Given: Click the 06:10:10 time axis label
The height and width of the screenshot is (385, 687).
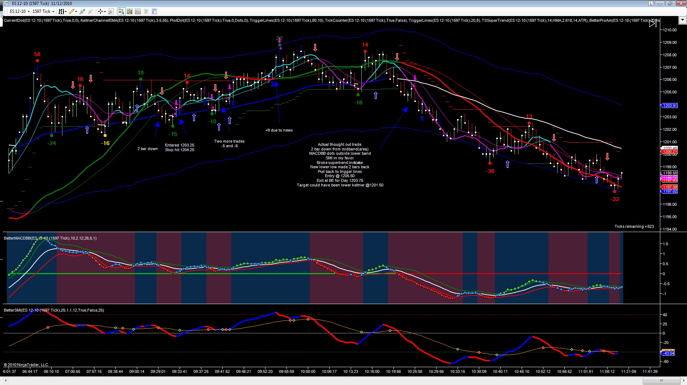Looking at the screenshot, I should coord(51,371).
